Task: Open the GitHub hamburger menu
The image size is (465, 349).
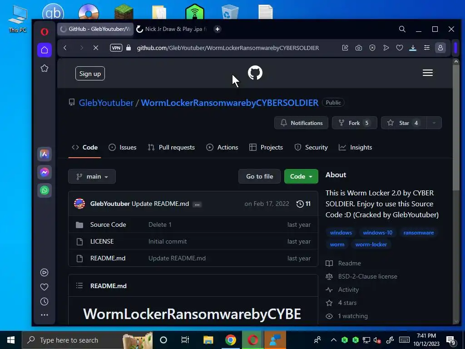Action: coord(428,73)
